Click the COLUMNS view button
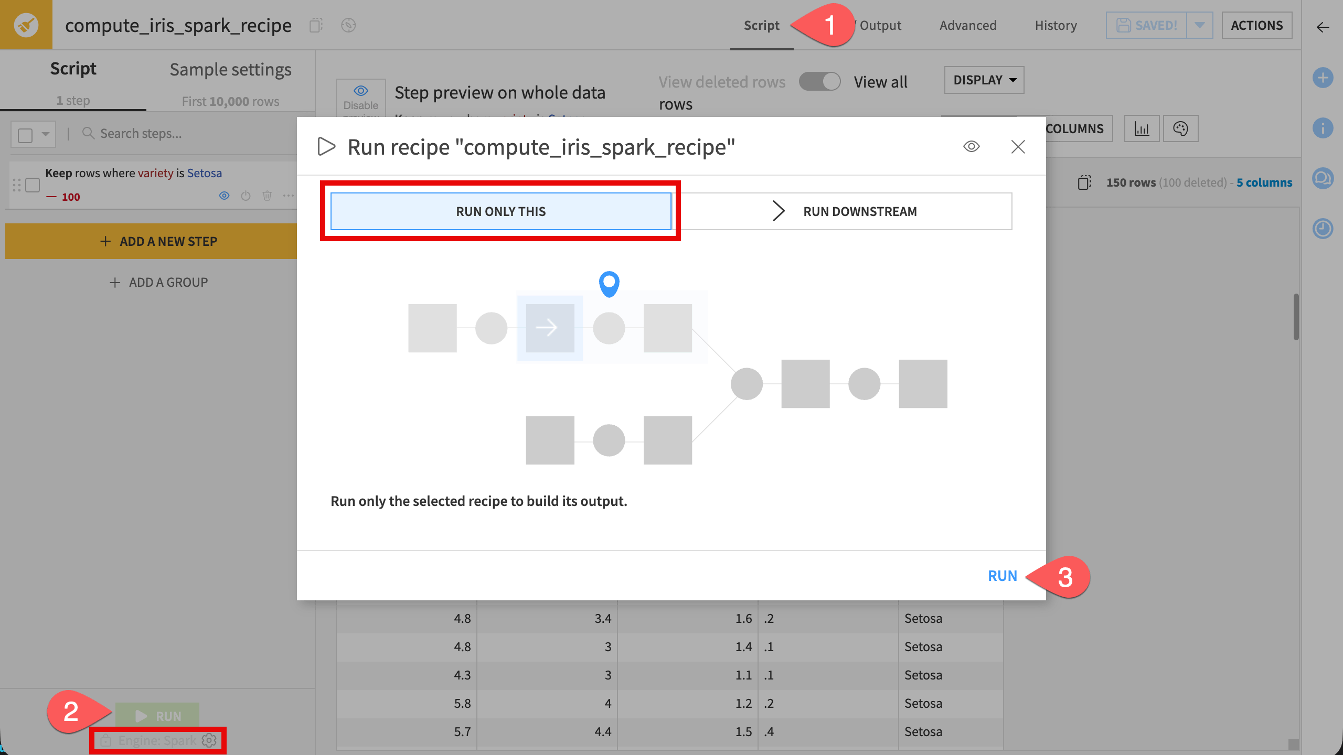Screen dimensions: 1343x755 tap(1074, 128)
